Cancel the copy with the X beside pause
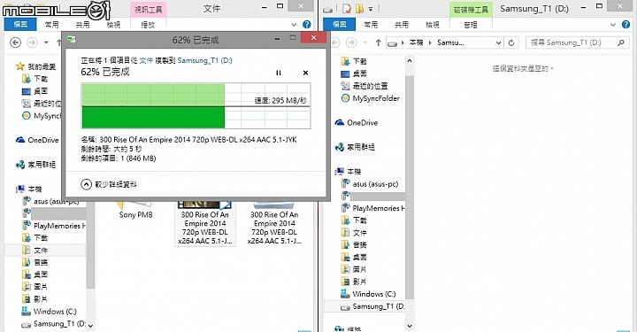The width and height of the screenshot is (637, 332). tap(305, 73)
